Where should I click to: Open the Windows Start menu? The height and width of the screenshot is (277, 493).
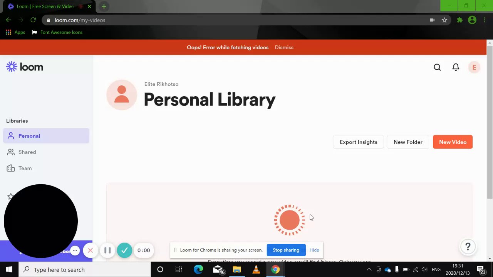coord(9,270)
